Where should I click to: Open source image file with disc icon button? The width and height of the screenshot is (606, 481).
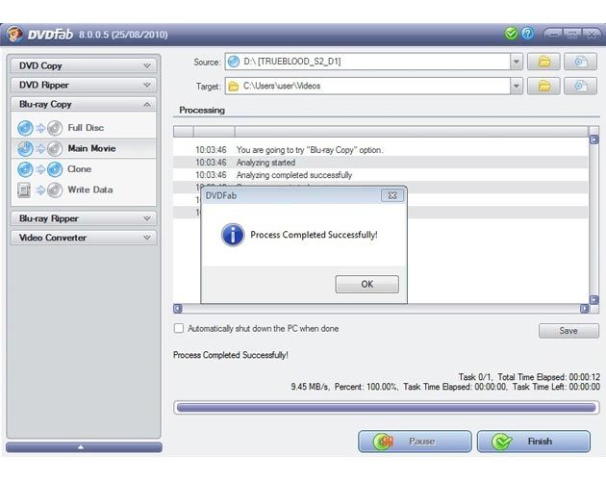point(580,62)
